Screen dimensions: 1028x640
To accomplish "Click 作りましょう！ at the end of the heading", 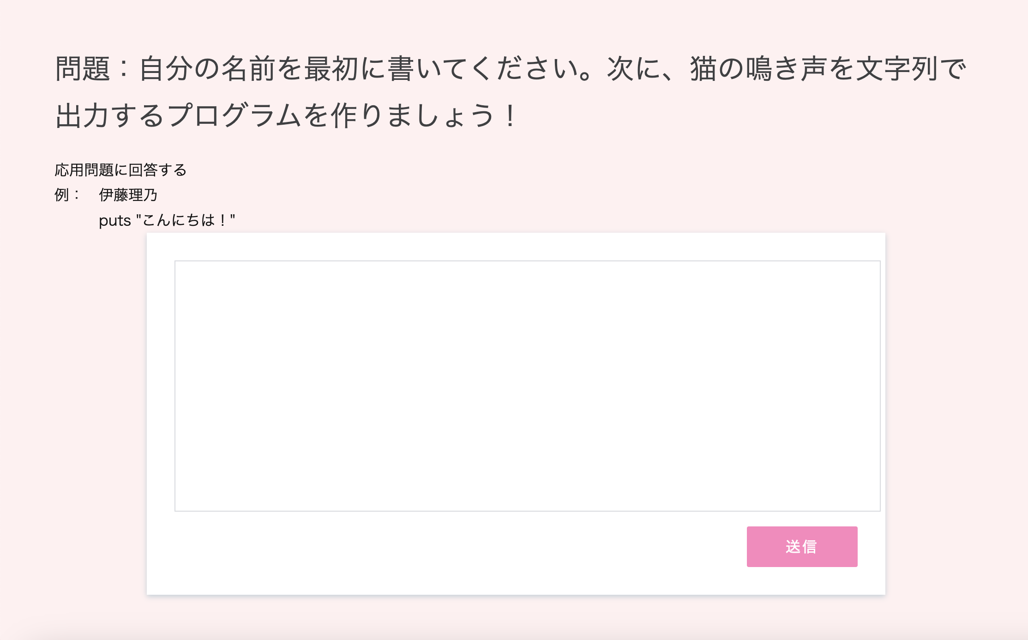I will point(425,115).
